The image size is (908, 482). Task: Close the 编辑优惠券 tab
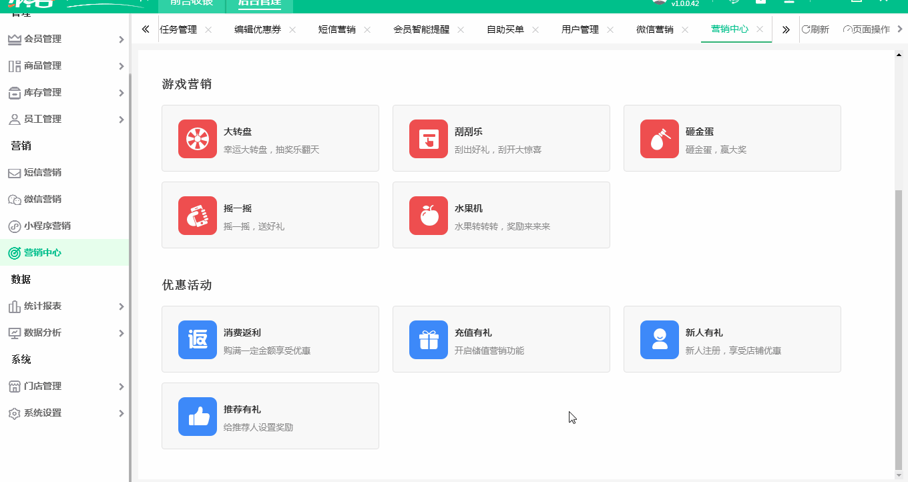[292, 29]
